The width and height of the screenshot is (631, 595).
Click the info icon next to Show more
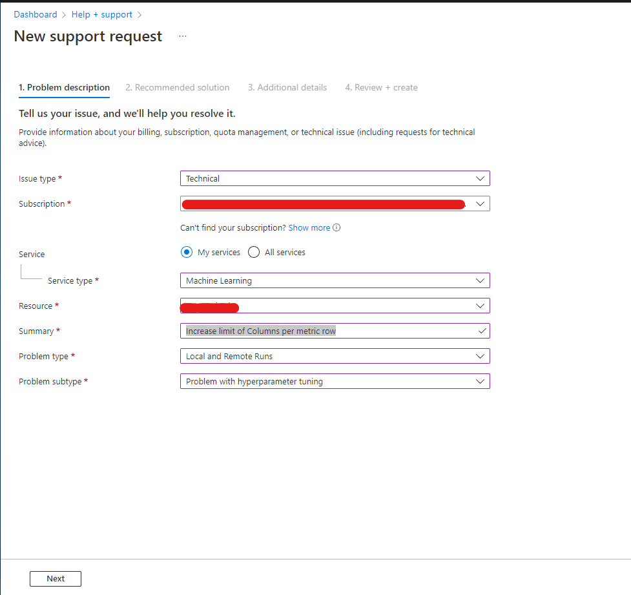pos(337,227)
